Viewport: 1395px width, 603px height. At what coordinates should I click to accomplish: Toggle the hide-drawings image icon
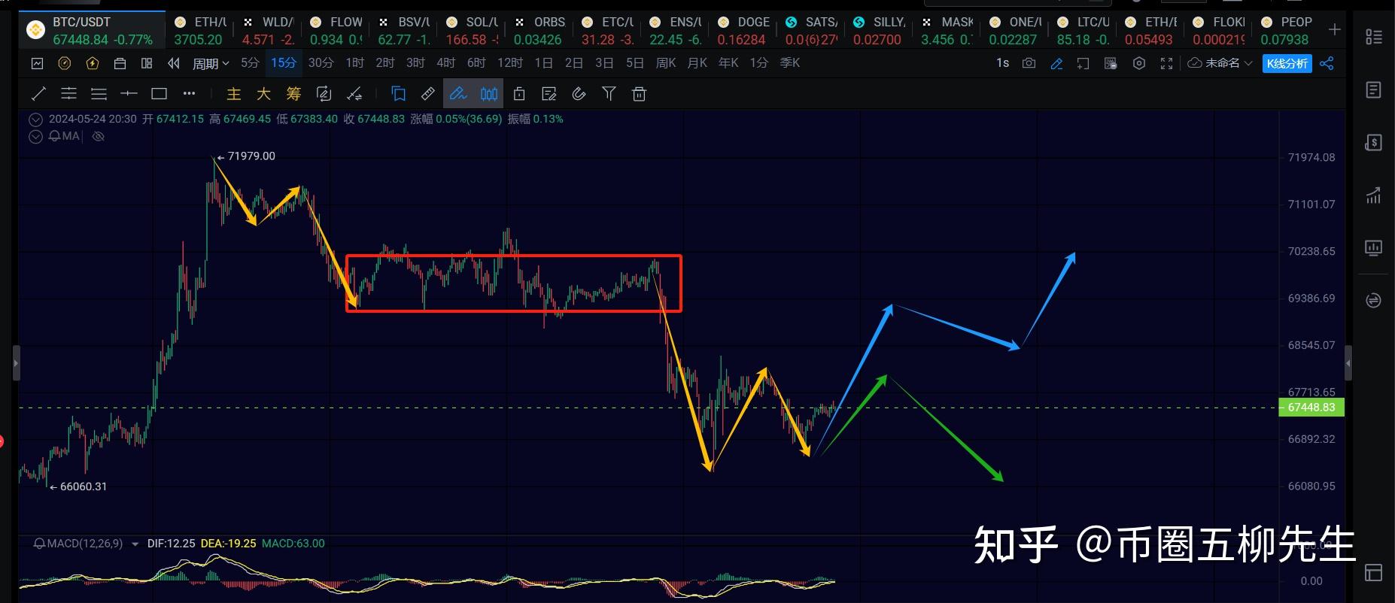point(1111,63)
